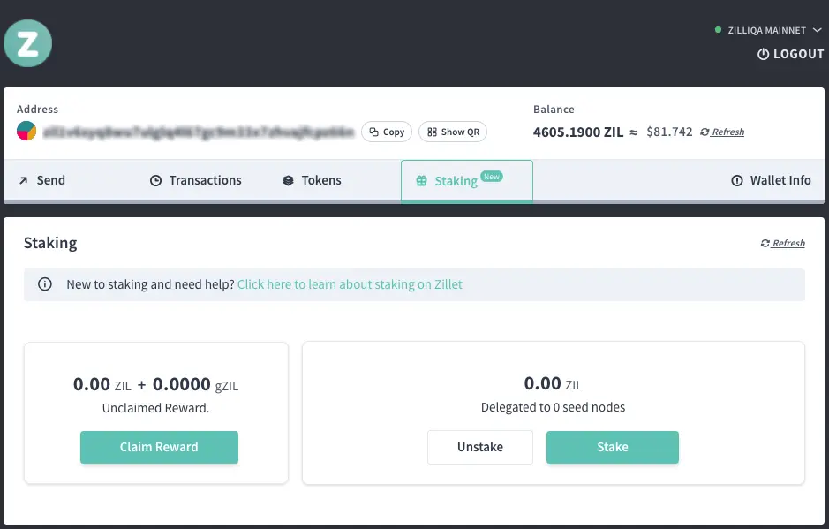Image resolution: width=829 pixels, height=529 pixels.
Task: Click the Unstake button
Action: click(x=480, y=447)
